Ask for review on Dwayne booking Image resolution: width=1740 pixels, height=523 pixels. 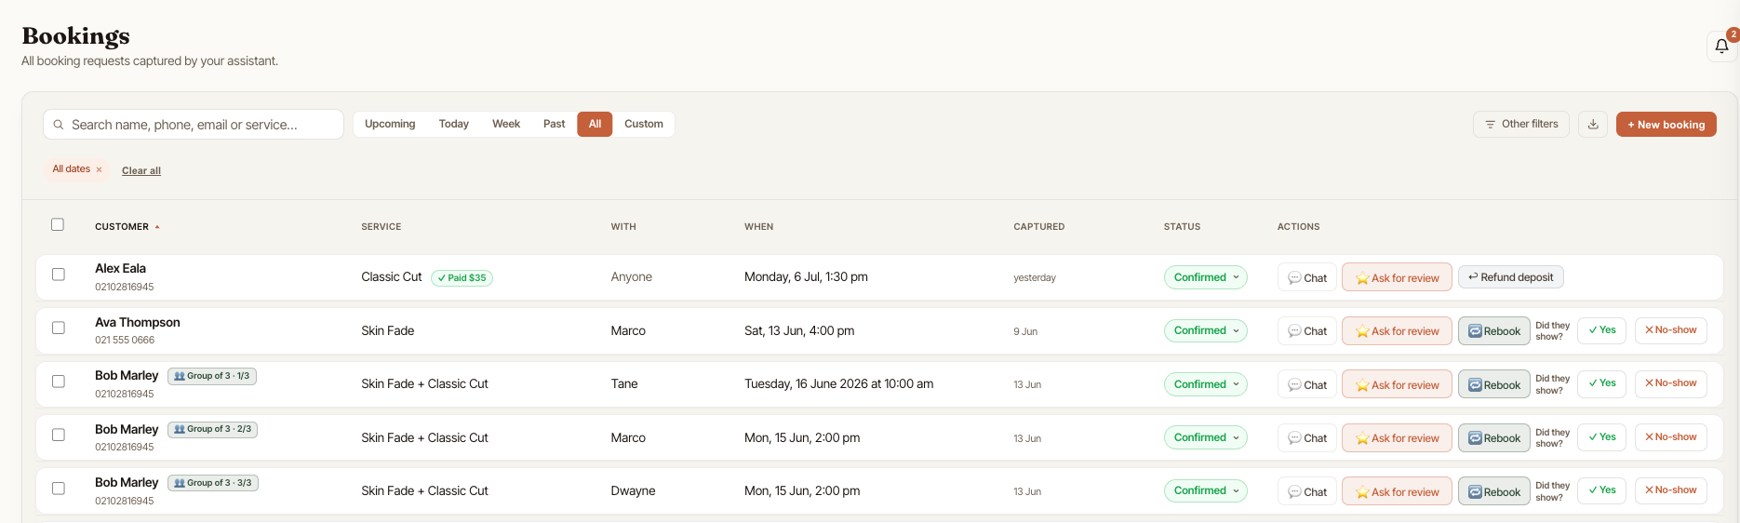pyautogui.click(x=1397, y=491)
